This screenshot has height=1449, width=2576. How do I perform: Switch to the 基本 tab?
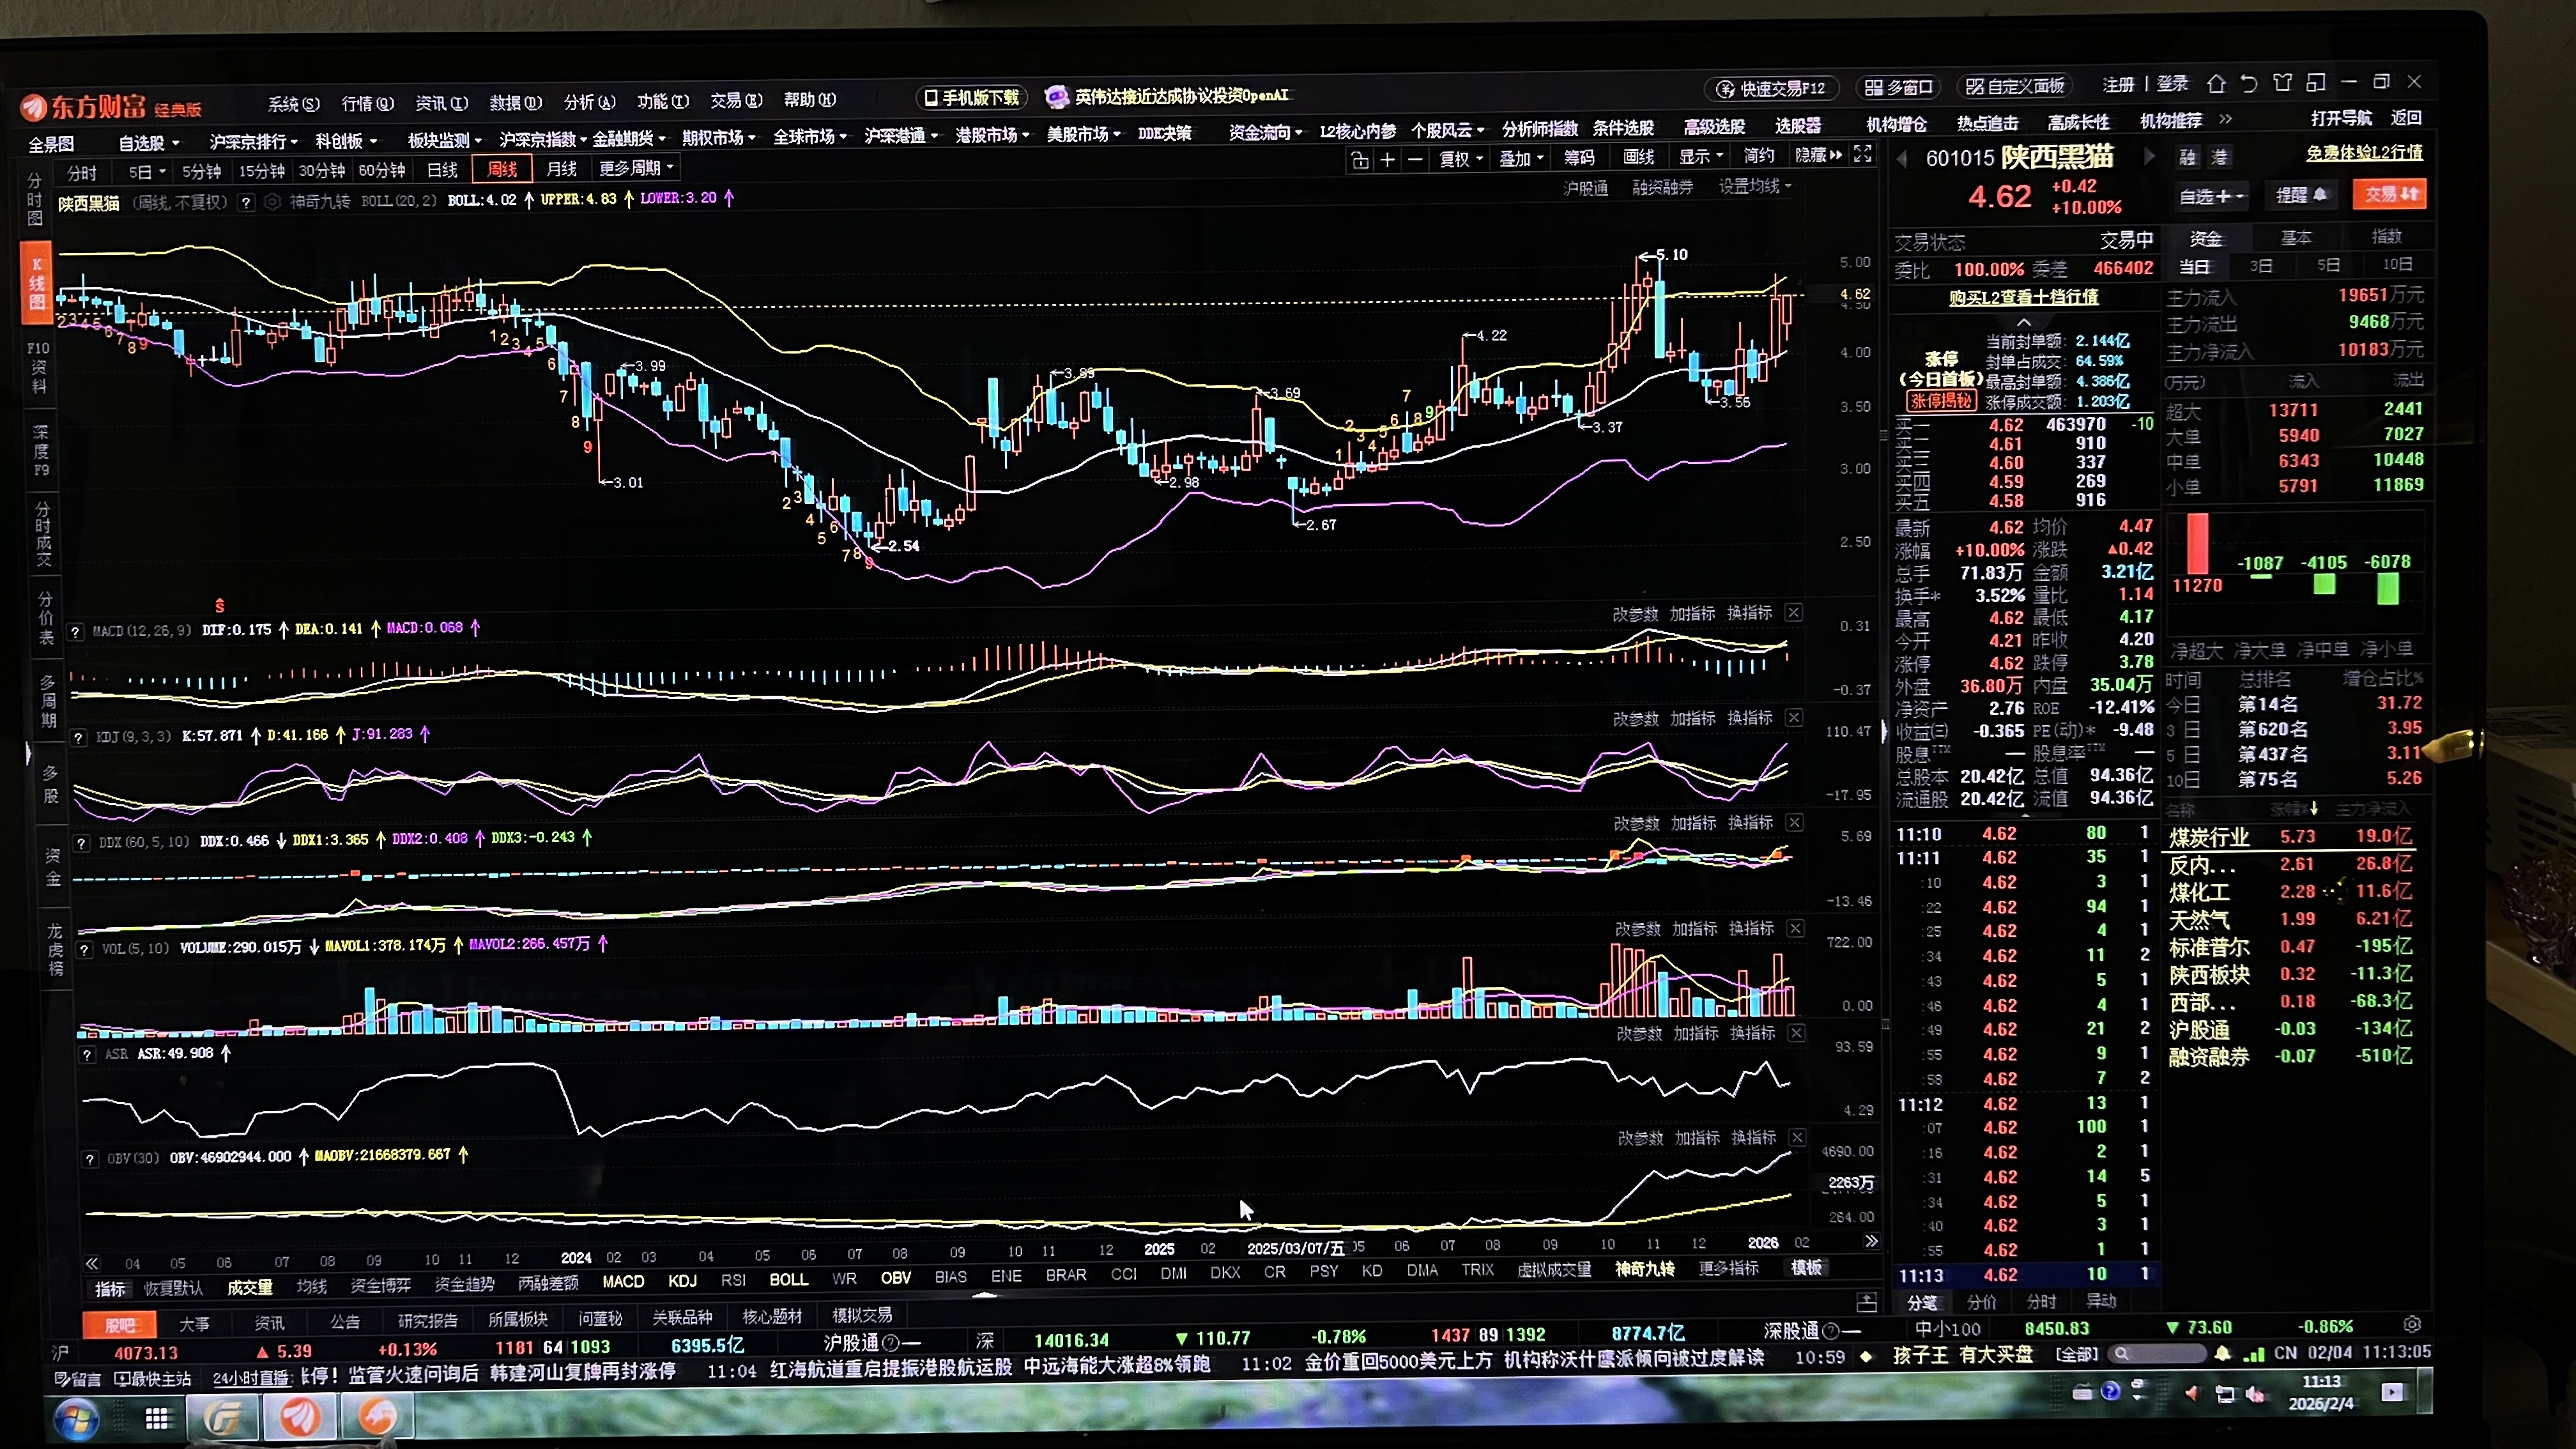(2295, 238)
